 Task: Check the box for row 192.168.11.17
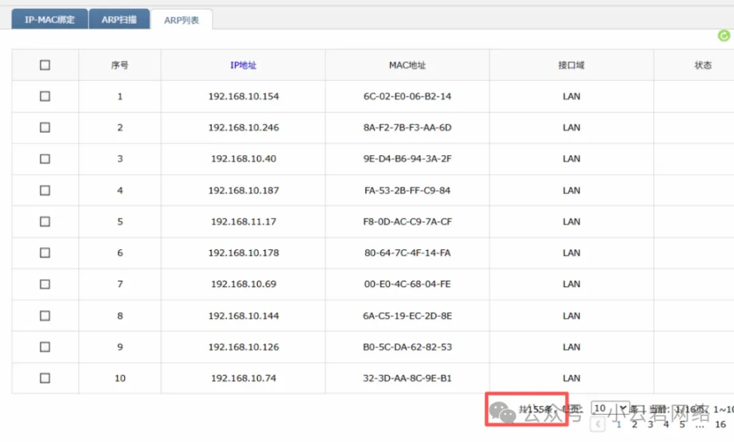tap(45, 222)
